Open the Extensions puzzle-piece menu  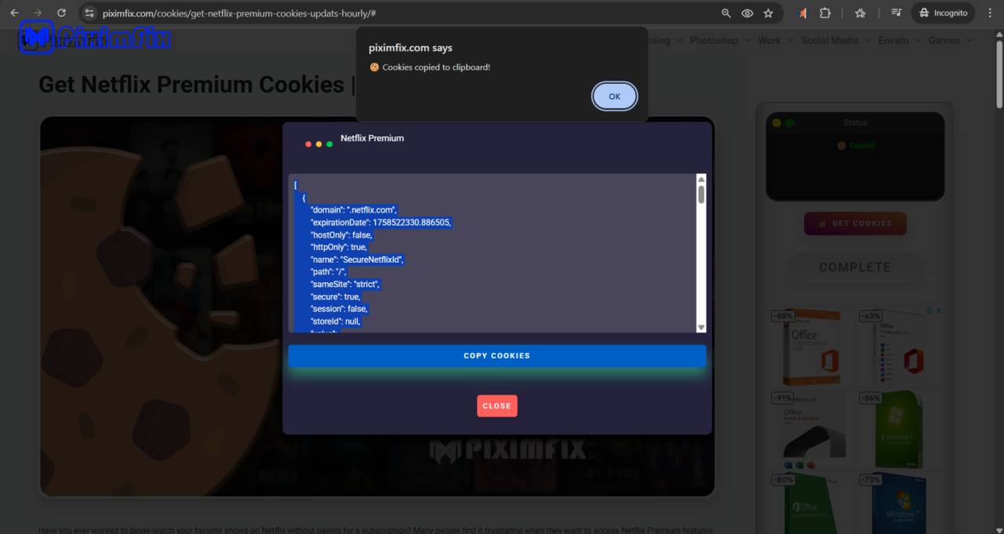point(825,13)
